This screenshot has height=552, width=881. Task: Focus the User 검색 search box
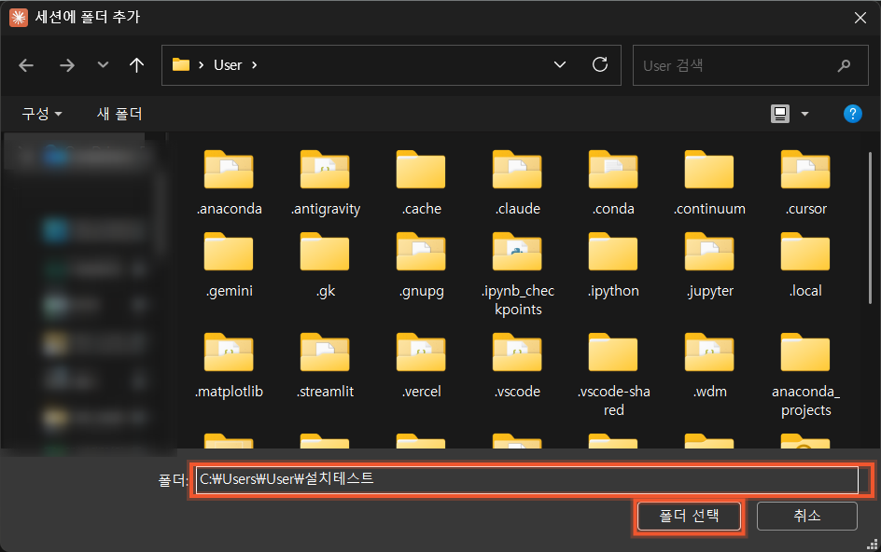750,65
